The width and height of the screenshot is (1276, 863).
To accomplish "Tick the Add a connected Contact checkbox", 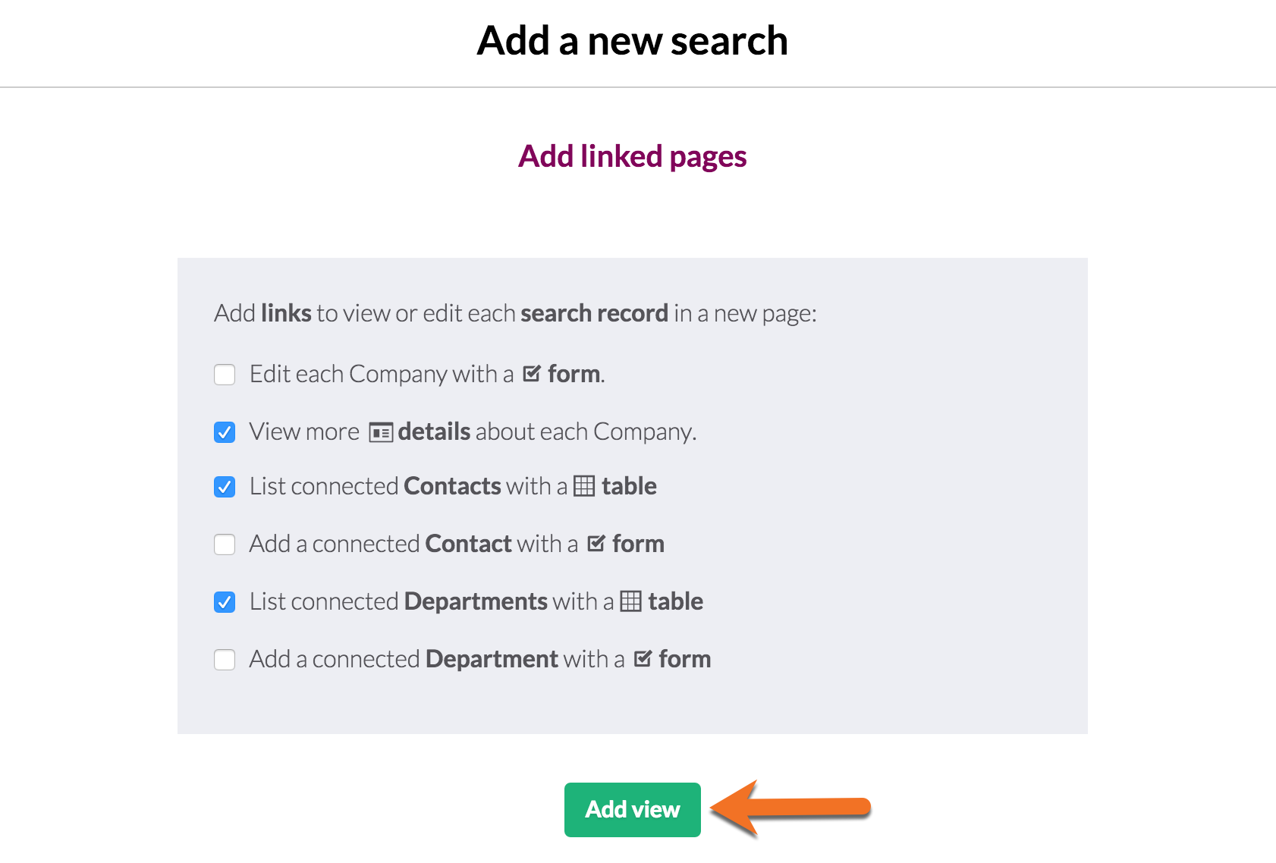I will 225,544.
